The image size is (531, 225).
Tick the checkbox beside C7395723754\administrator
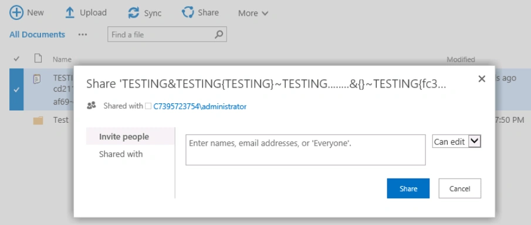coord(148,106)
